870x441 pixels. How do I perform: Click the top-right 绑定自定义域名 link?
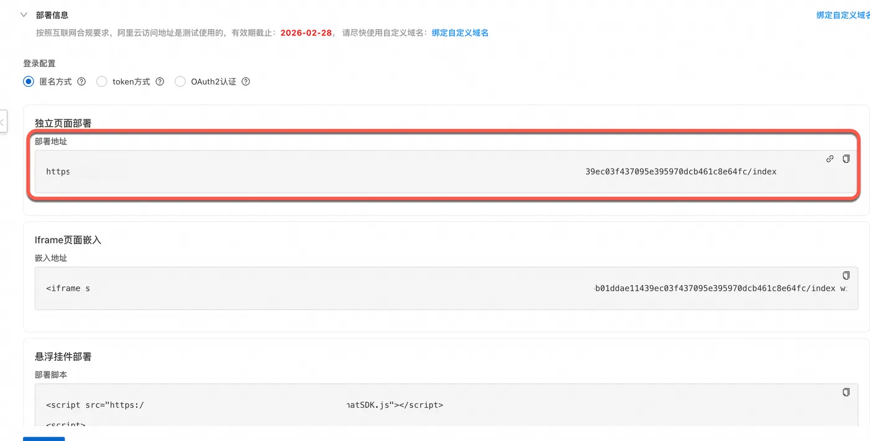coord(843,16)
